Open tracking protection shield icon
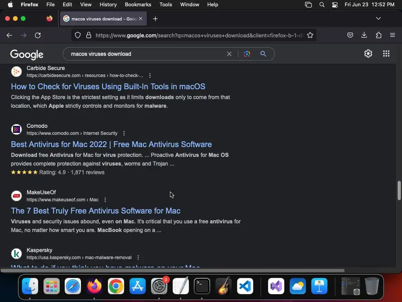 (x=78, y=35)
